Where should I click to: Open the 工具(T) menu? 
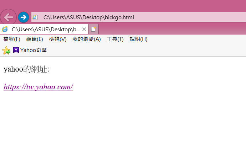(115, 39)
